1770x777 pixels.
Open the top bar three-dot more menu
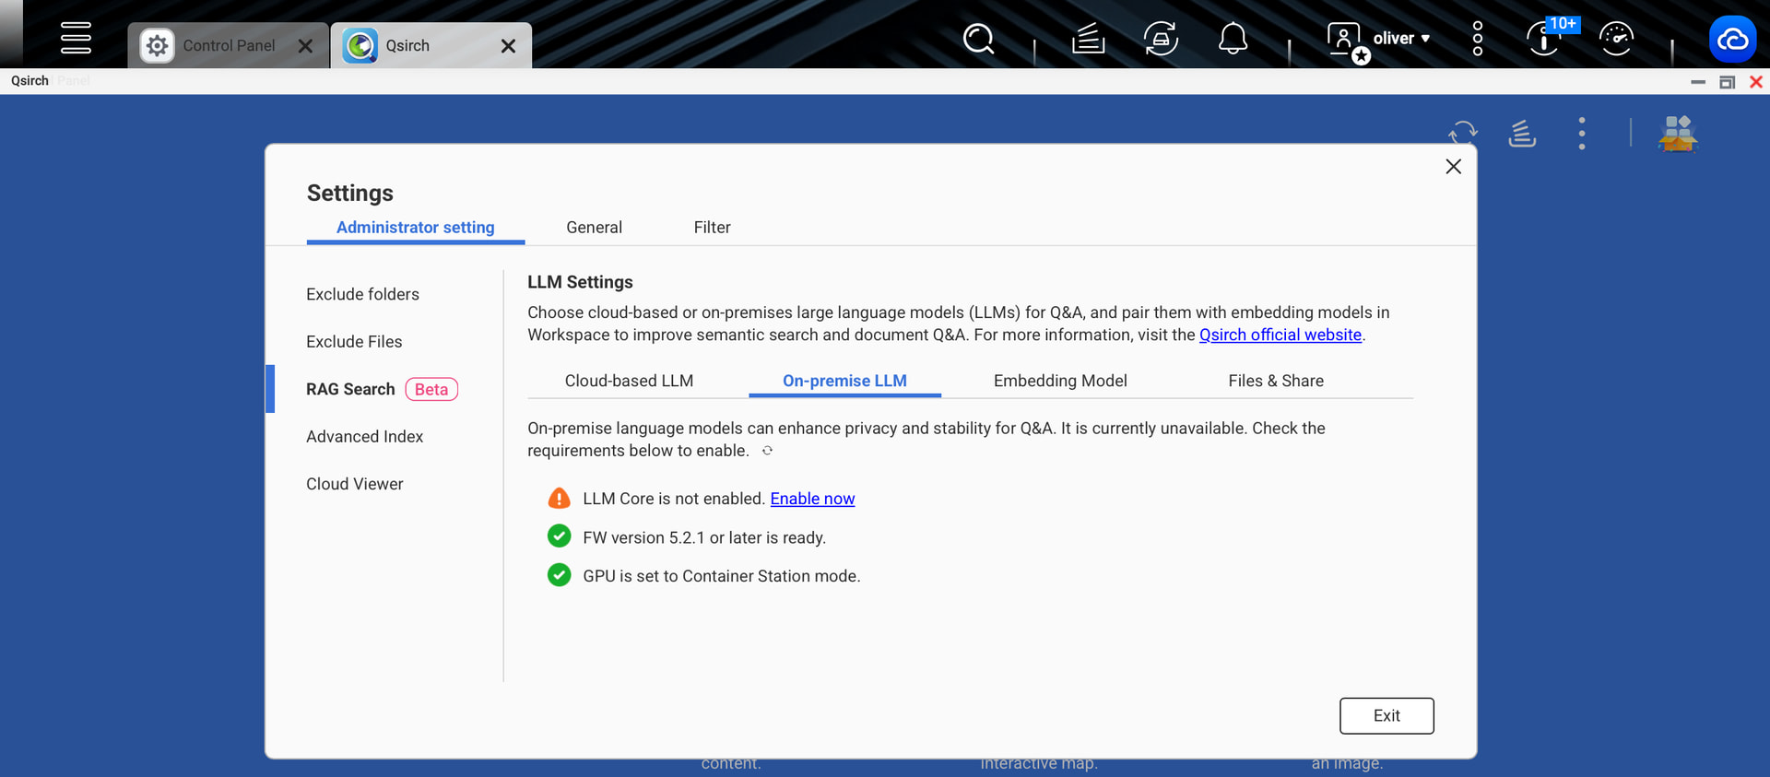click(1478, 39)
